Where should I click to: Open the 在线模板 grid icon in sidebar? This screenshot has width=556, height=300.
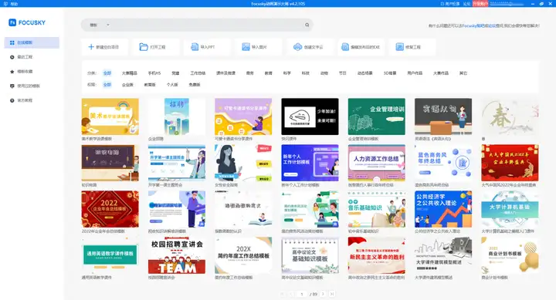12,42
